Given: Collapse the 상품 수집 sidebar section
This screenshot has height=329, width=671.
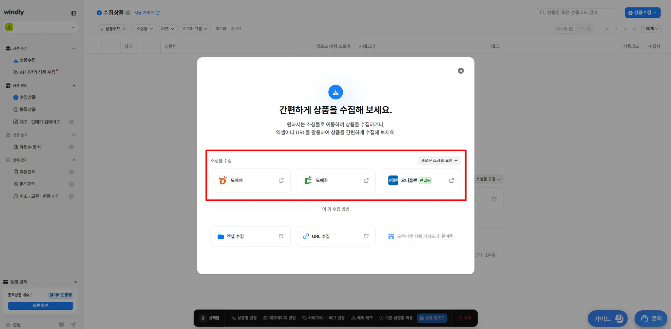Looking at the screenshot, I should [74, 48].
